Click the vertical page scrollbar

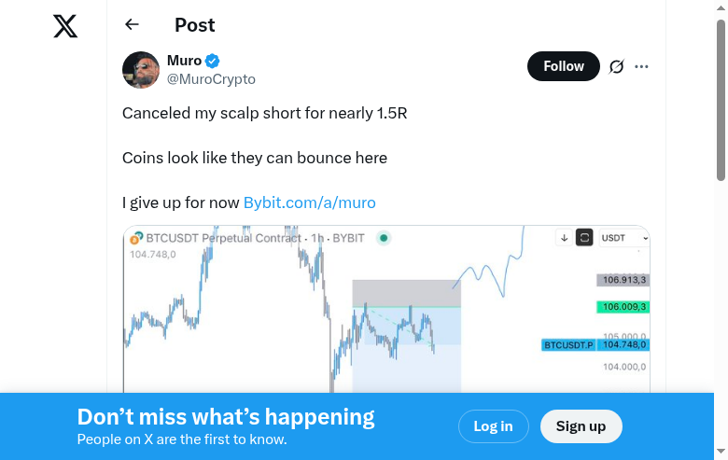tap(721, 103)
